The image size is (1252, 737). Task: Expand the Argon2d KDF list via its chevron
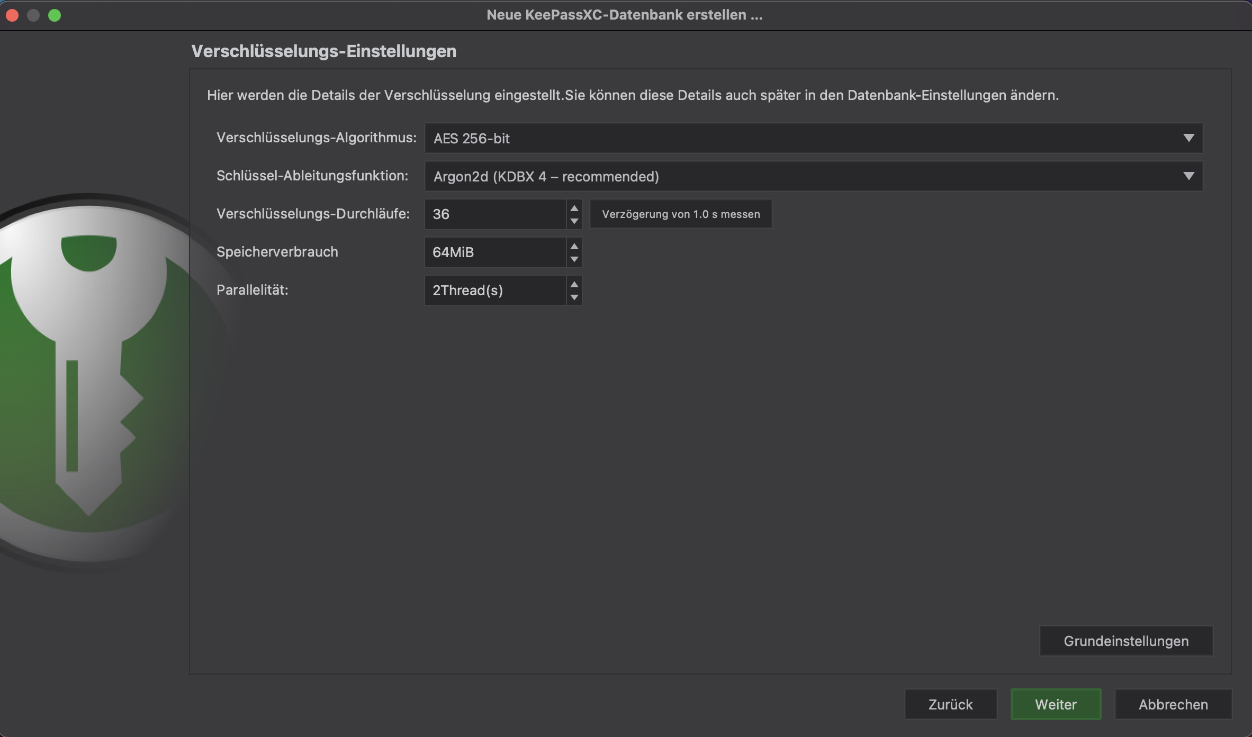[x=1189, y=176]
